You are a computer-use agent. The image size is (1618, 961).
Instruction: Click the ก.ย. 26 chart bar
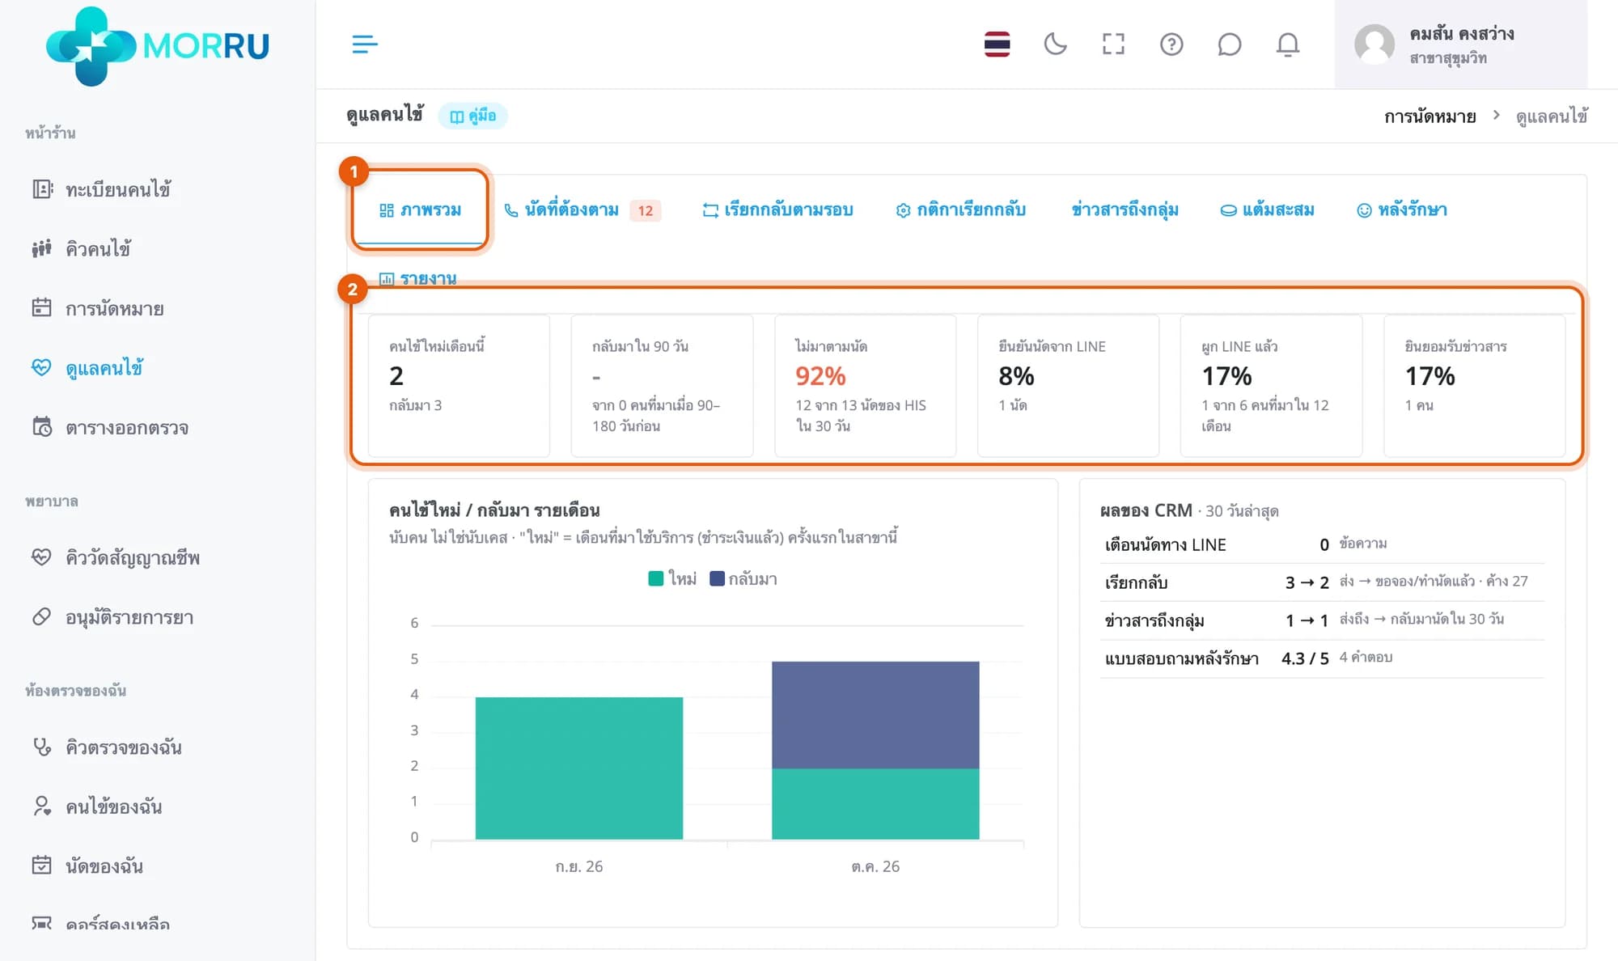tap(579, 768)
